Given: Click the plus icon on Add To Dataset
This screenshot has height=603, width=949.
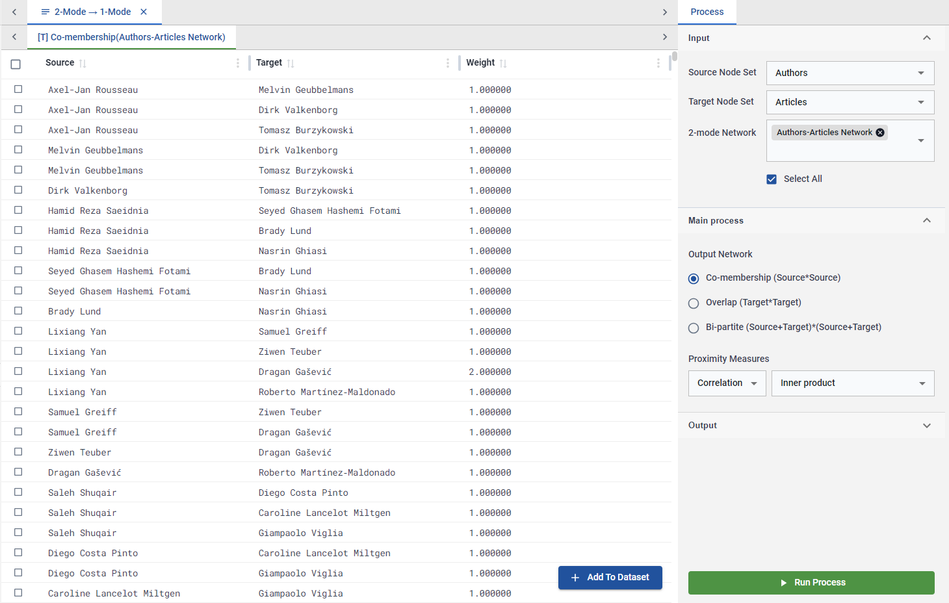Looking at the screenshot, I should [575, 578].
